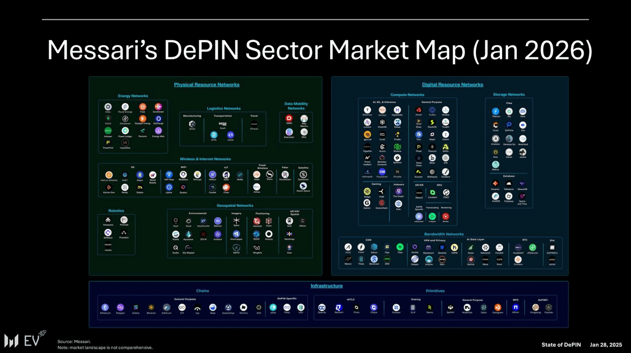
Task: Click the Roam logo under 5G
Action: (x=140, y=175)
